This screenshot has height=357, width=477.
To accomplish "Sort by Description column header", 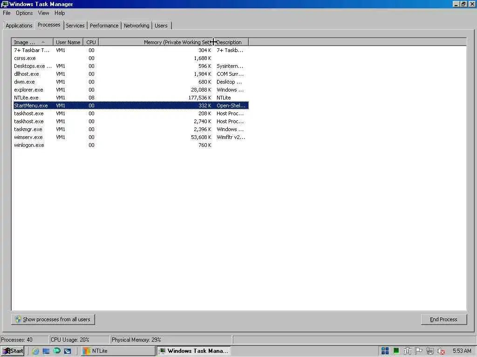I will point(231,42).
